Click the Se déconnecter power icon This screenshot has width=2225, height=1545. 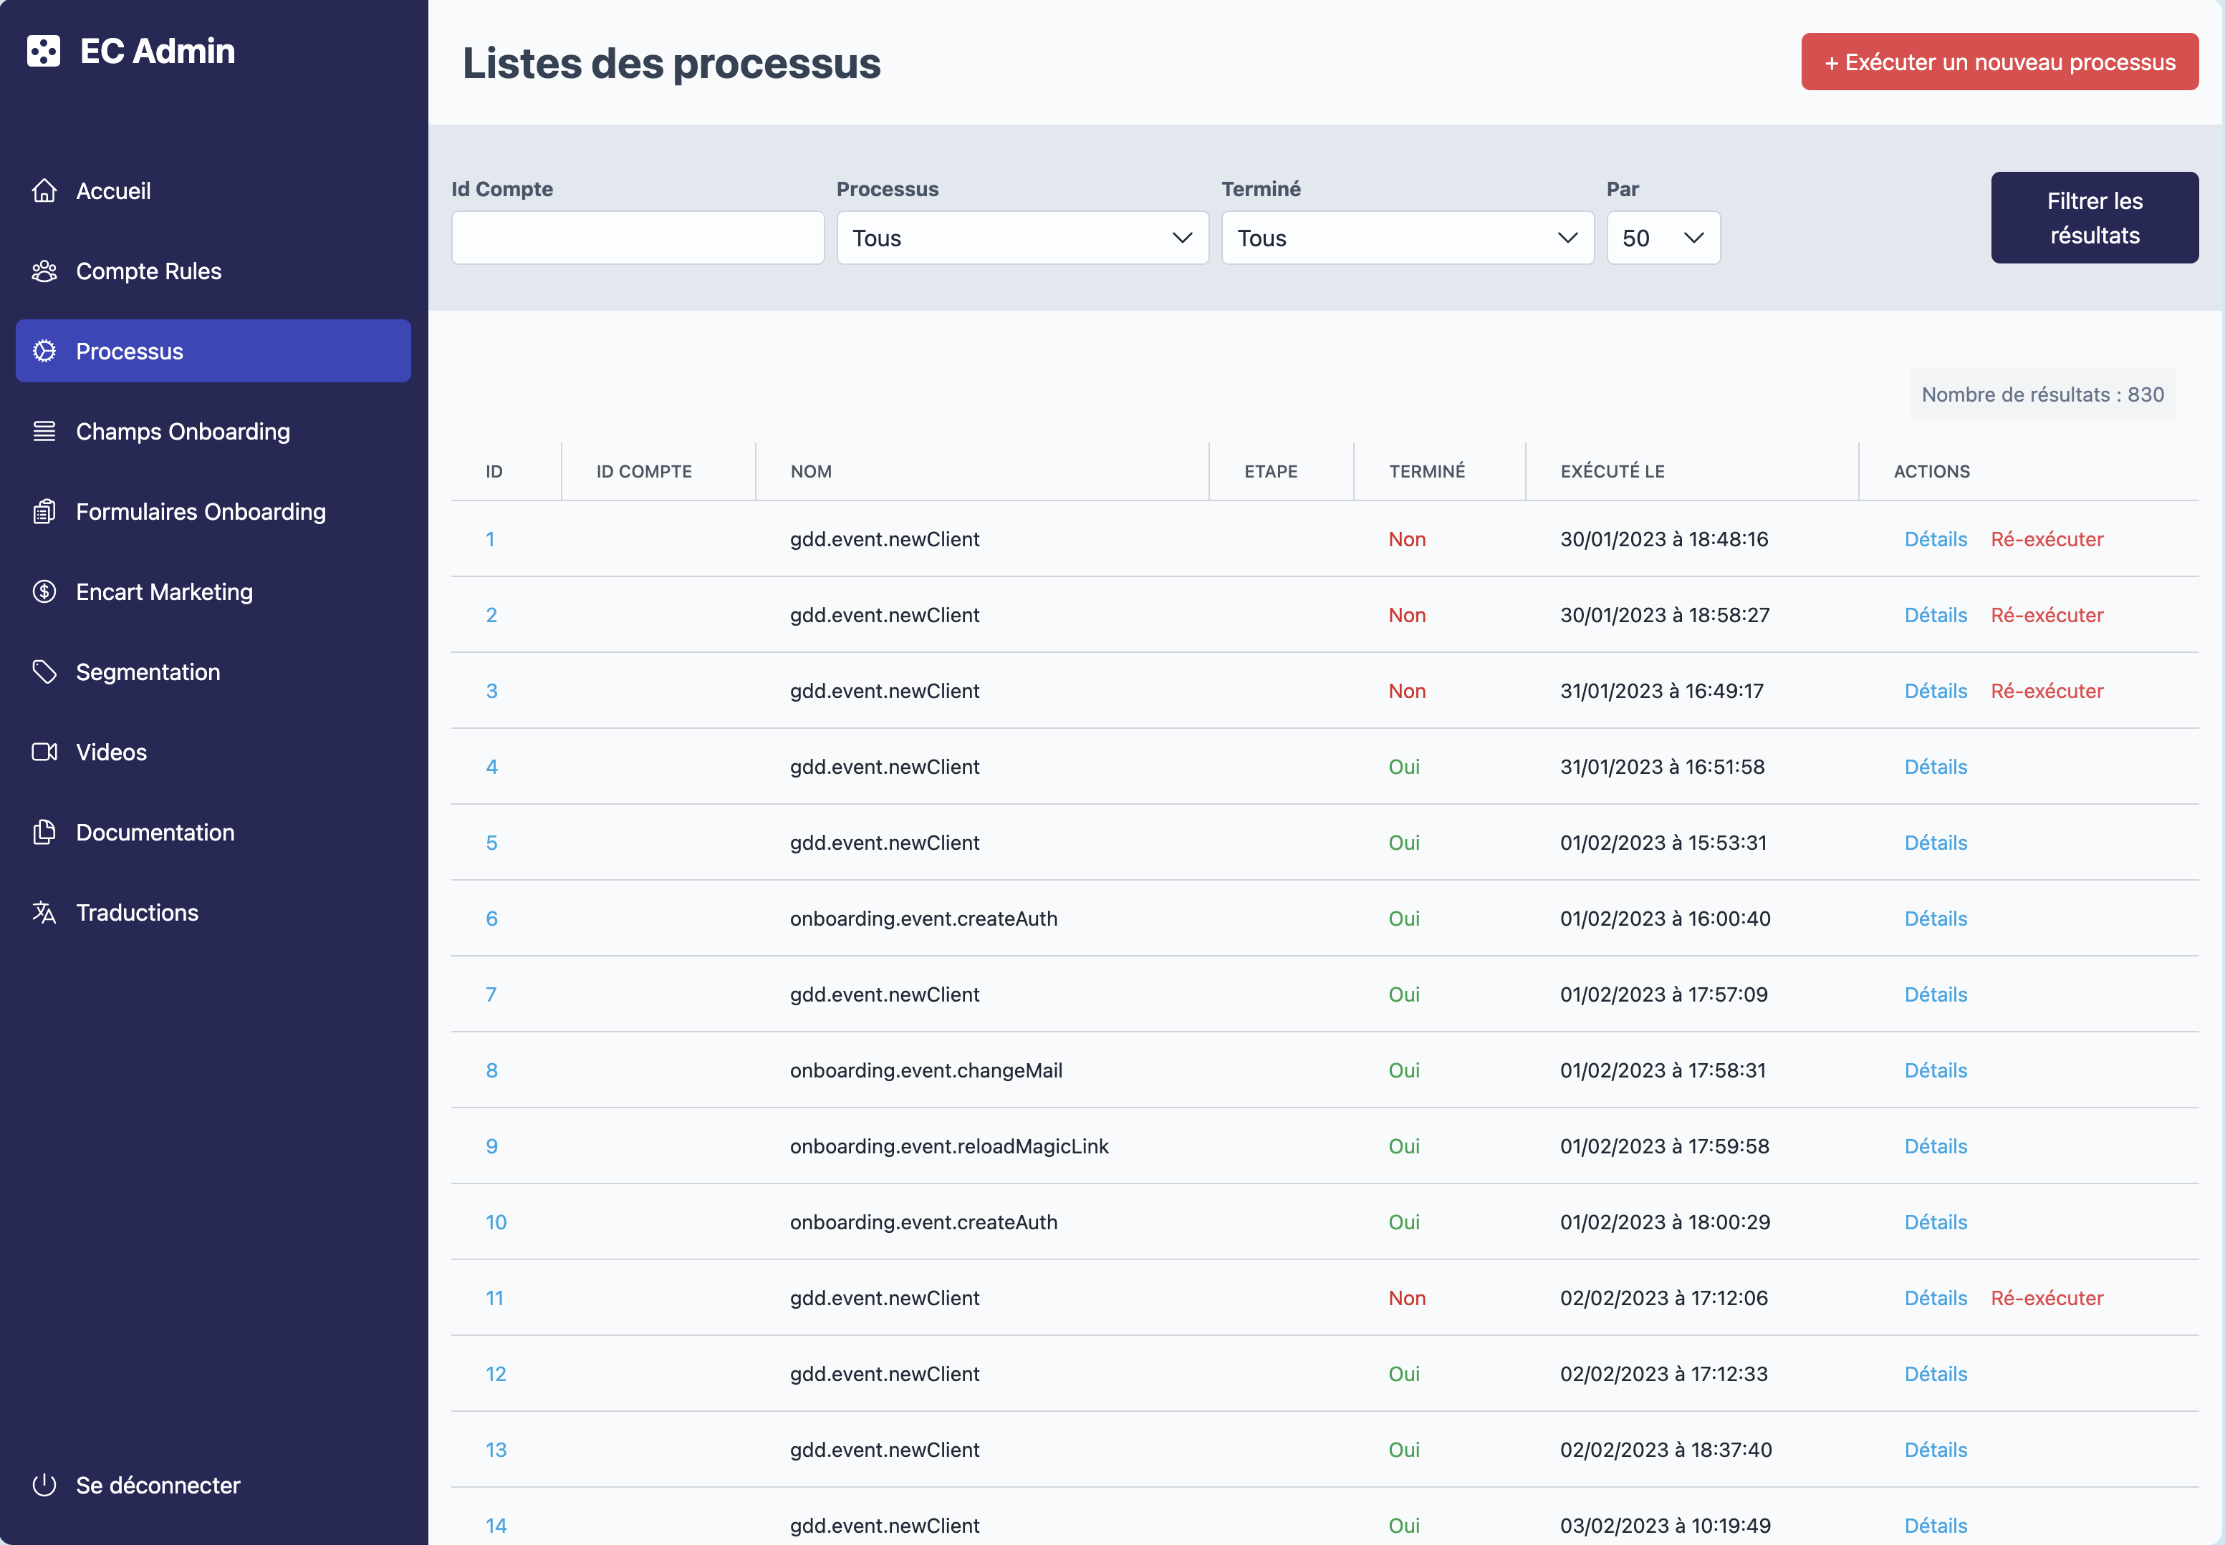tap(44, 1485)
